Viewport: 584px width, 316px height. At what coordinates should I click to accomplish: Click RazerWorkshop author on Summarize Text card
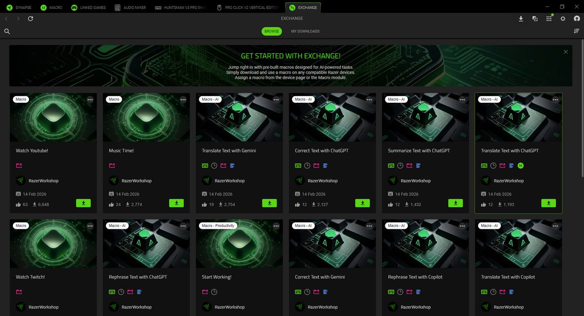coord(415,181)
